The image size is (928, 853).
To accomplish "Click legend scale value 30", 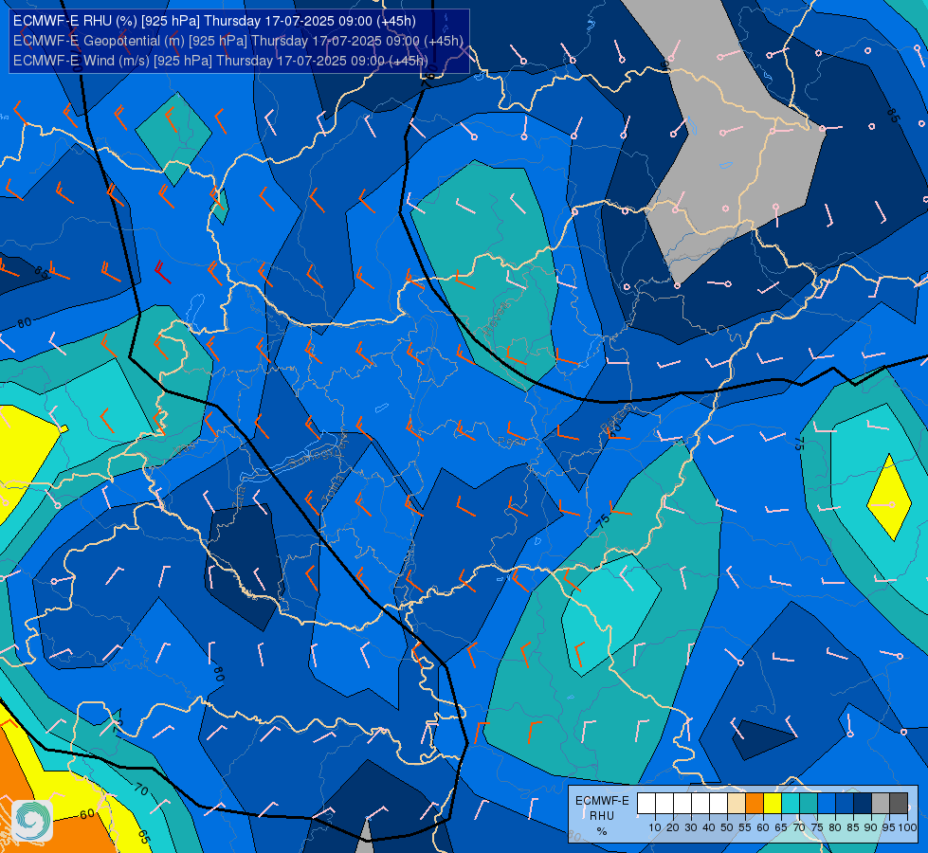I will 691,827.
